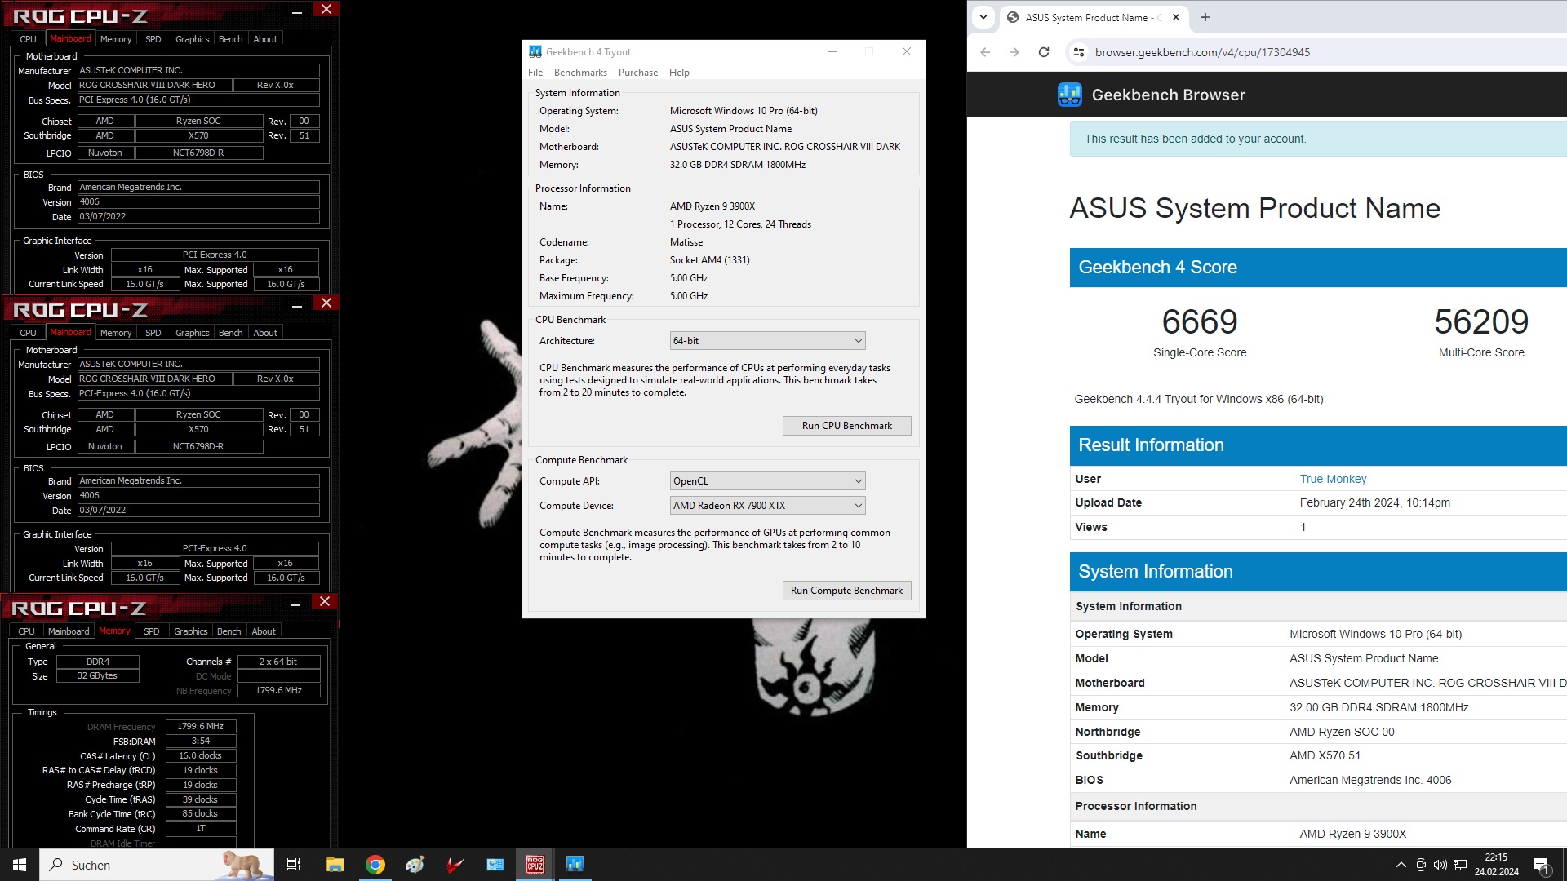Select Memory tab in middle CPU-Z window
The height and width of the screenshot is (881, 1567).
tap(116, 333)
